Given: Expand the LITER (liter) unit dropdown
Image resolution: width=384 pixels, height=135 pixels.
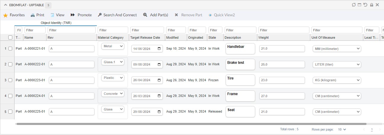Looking at the screenshot, I should pyautogui.click(x=337, y=64).
